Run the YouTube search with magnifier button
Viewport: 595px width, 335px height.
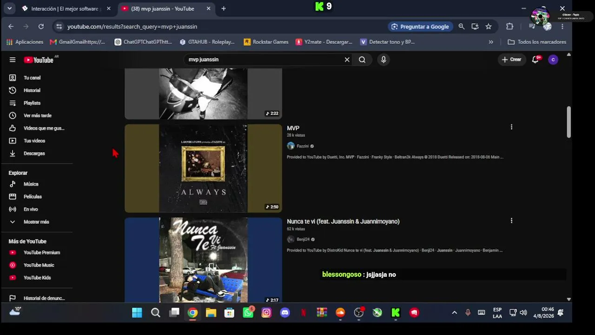click(362, 60)
